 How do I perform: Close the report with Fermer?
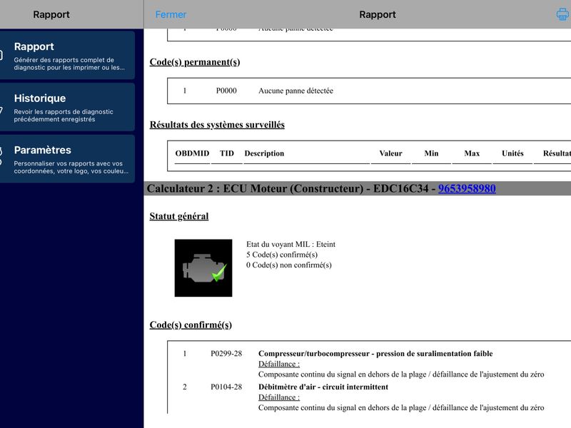point(171,14)
